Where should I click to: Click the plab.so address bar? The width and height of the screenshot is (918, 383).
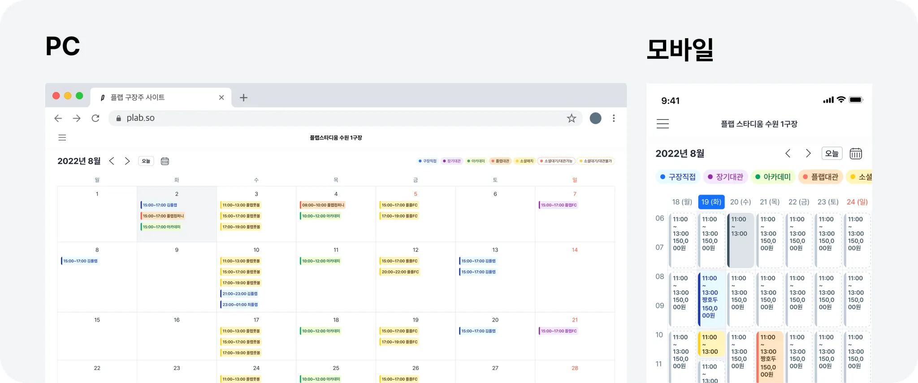[345, 118]
